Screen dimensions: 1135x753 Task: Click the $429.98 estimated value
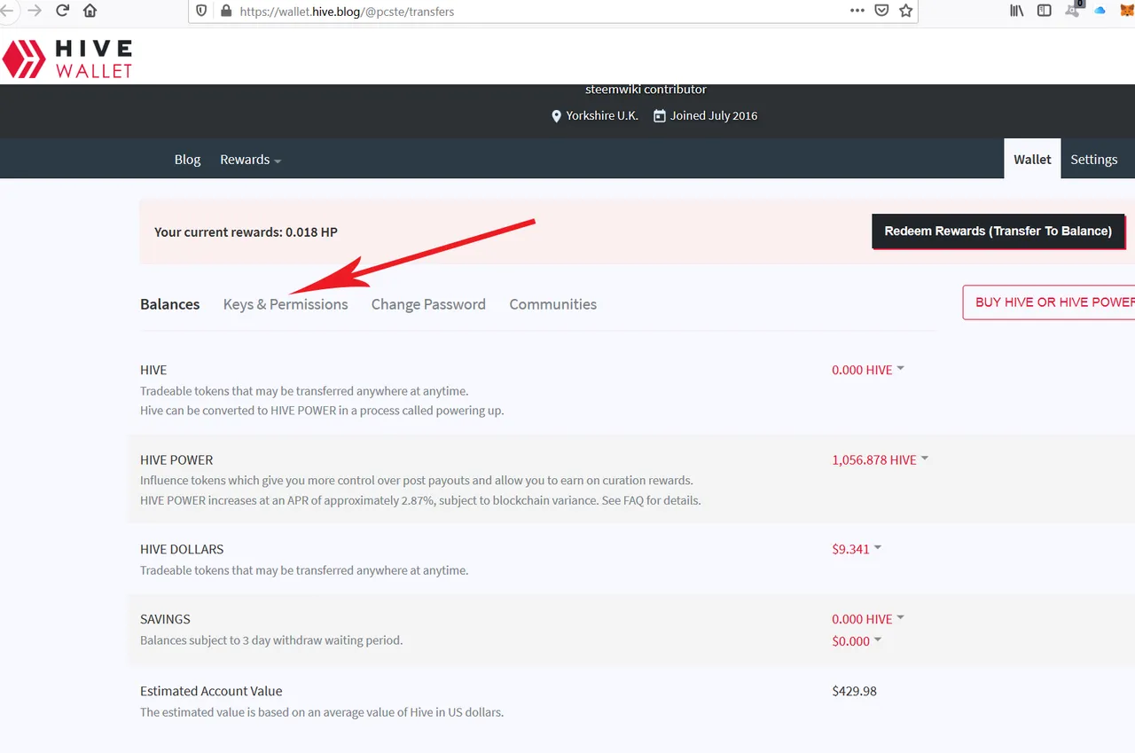[x=854, y=691]
